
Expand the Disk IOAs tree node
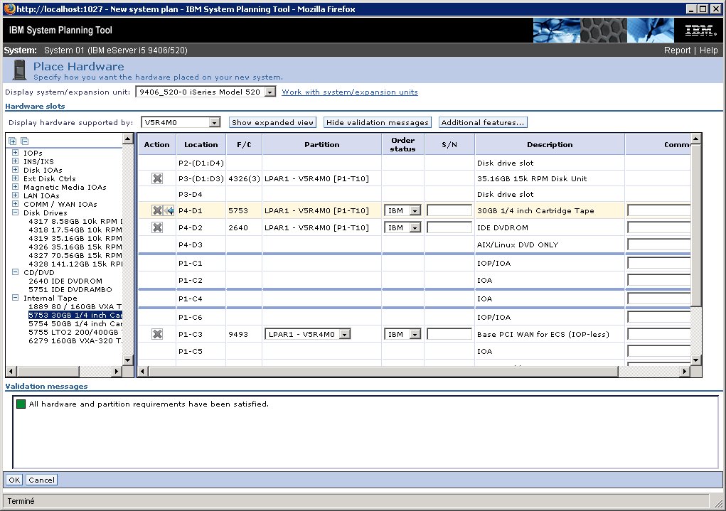(15, 170)
